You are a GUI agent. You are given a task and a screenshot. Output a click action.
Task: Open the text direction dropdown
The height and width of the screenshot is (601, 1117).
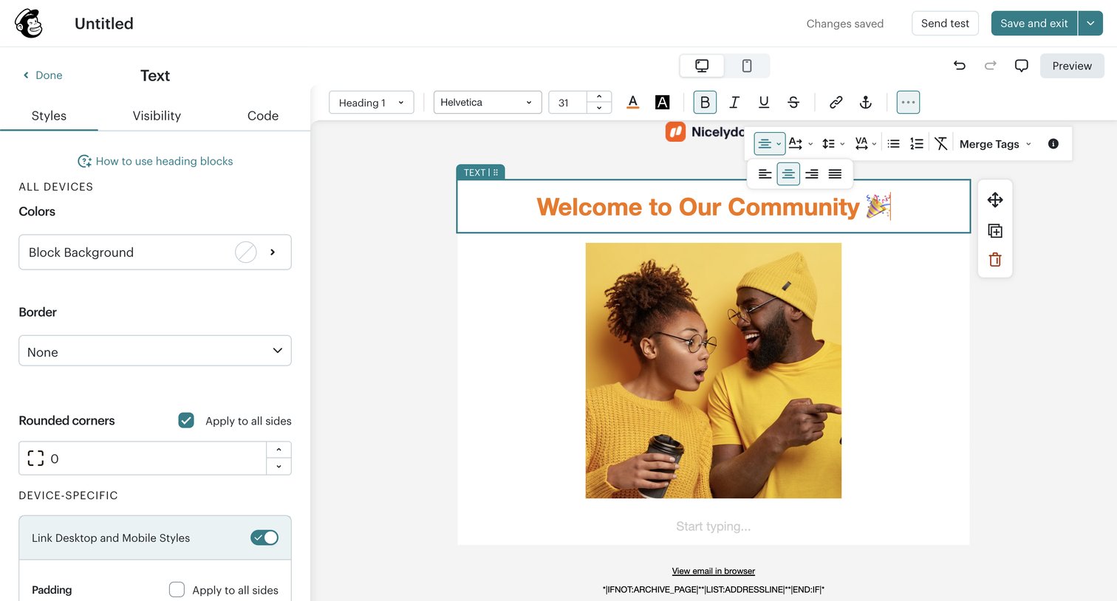point(801,144)
